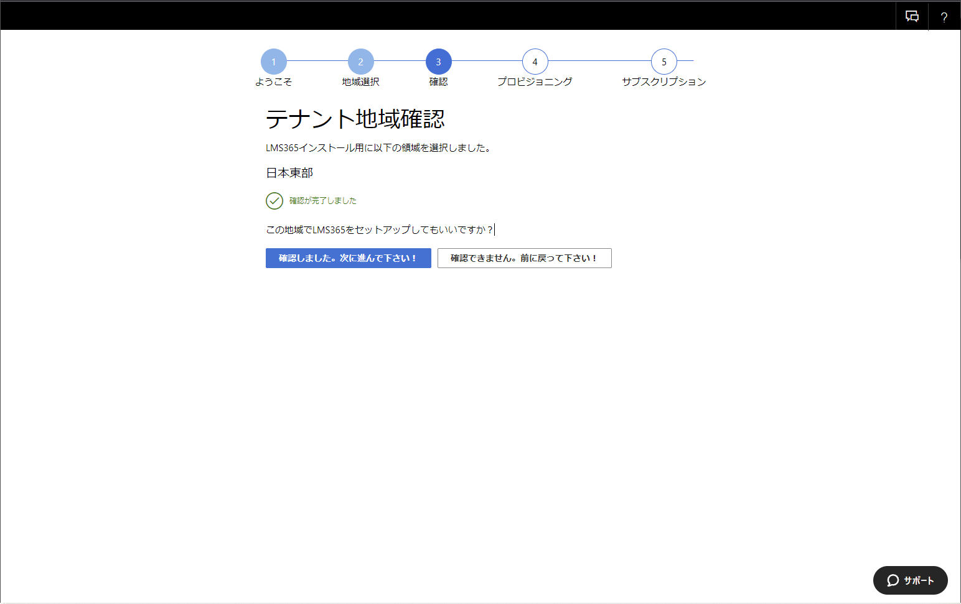Click the 日本東部 region text
The height and width of the screenshot is (604, 961).
289,173
